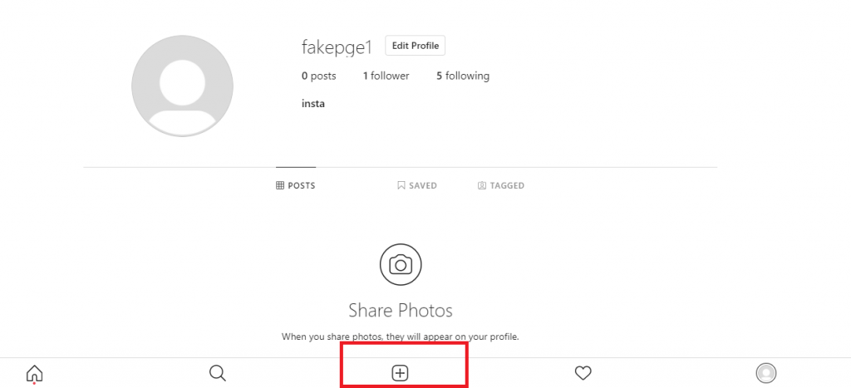
Task: Click the "When you share photos" message
Action: [x=401, y=336]
